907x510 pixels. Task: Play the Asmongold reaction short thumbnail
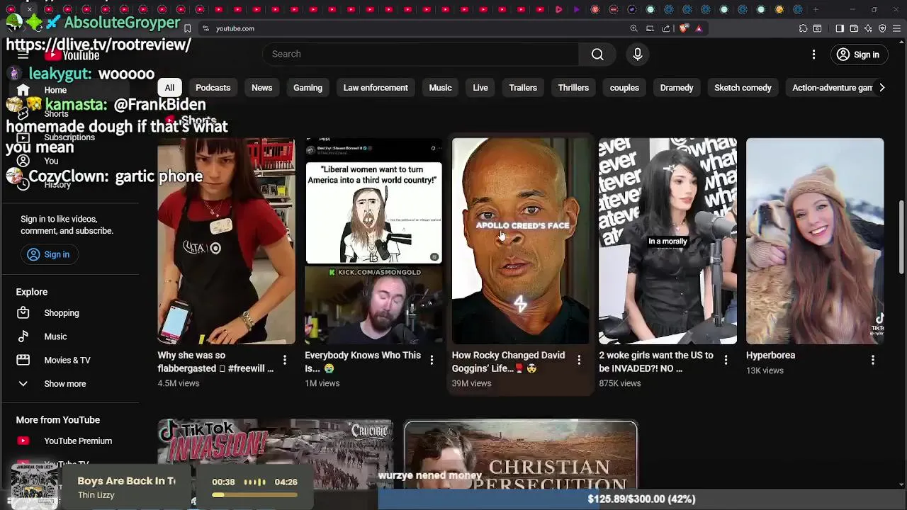(x=373, y=241)
